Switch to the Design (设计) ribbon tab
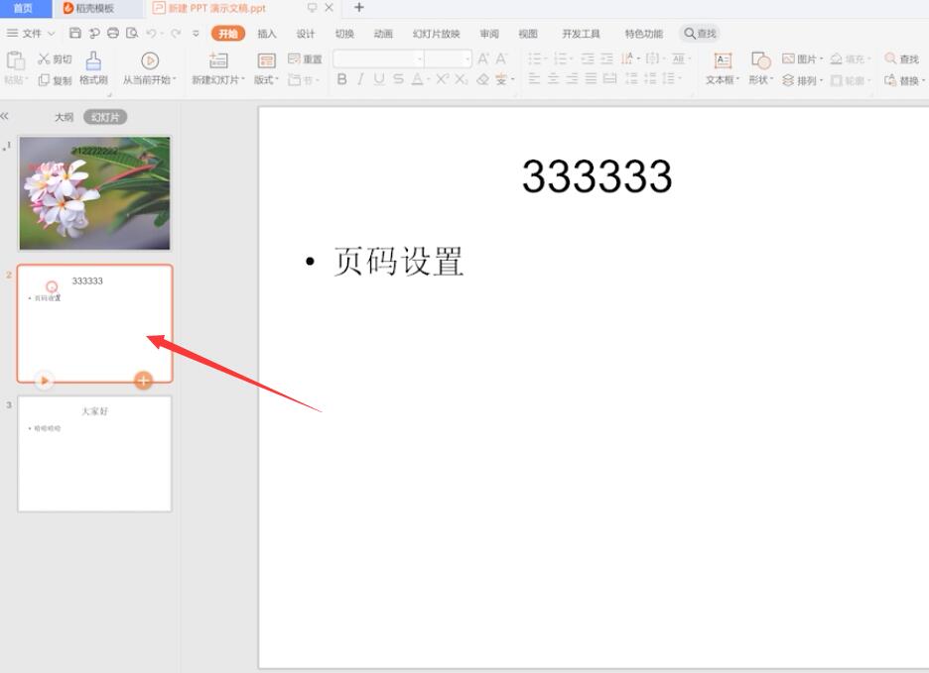Image resolution: width=929 pixels, height=673 pixels. click(306, 34)
